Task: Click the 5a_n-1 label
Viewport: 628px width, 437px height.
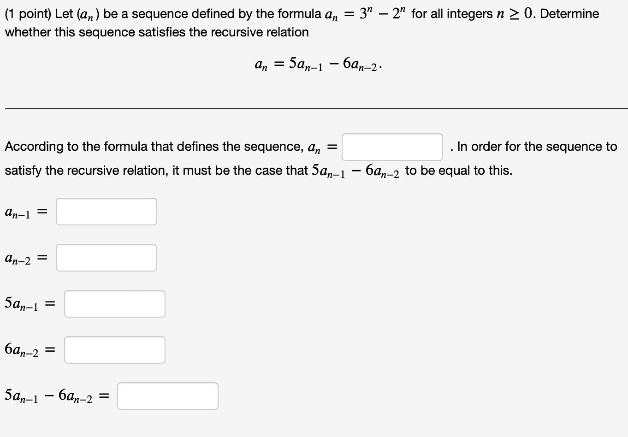Action: pos(25,303)
